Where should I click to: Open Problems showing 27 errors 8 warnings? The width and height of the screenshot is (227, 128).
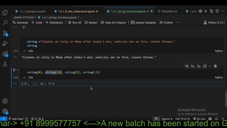(x=37, y=119)
